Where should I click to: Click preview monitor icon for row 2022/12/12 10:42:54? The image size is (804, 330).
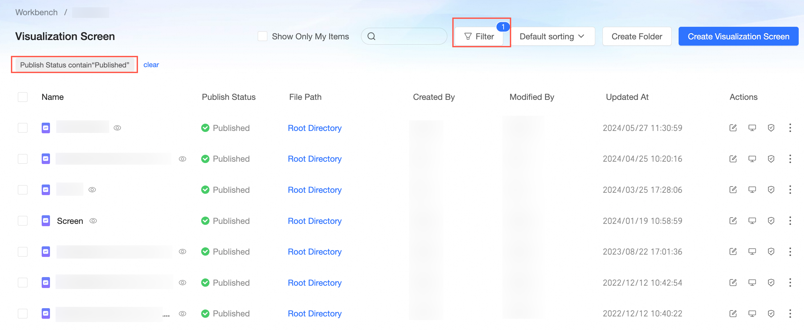click(x=752, y=283)
